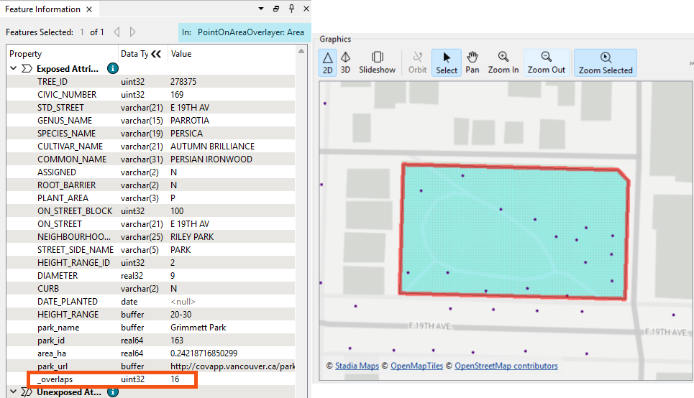Float the Feature Information panel window
694x398 pixels.
pyautogui.click(x=276, y=9)
